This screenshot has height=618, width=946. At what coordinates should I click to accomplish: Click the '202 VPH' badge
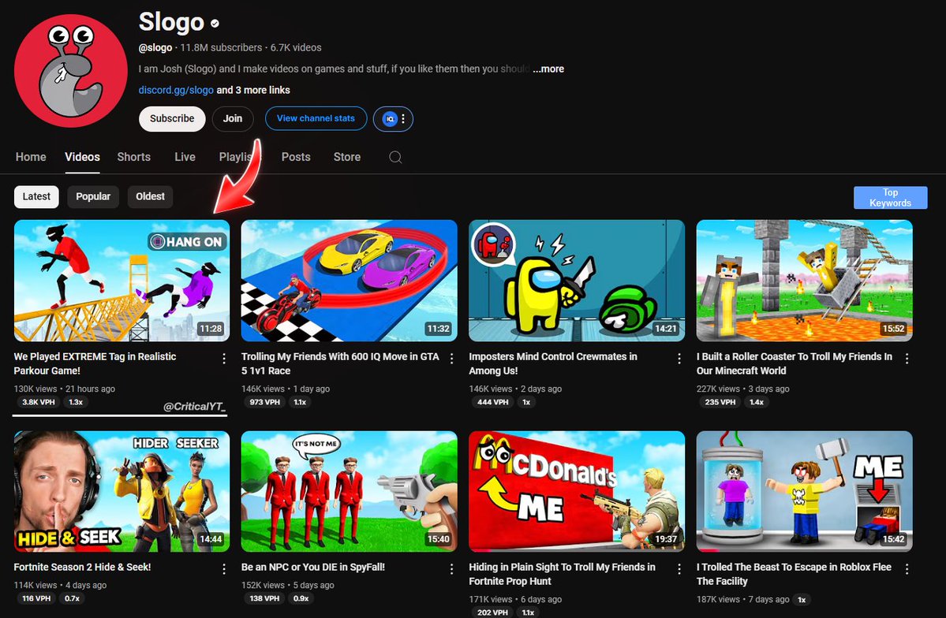point(493,612)
